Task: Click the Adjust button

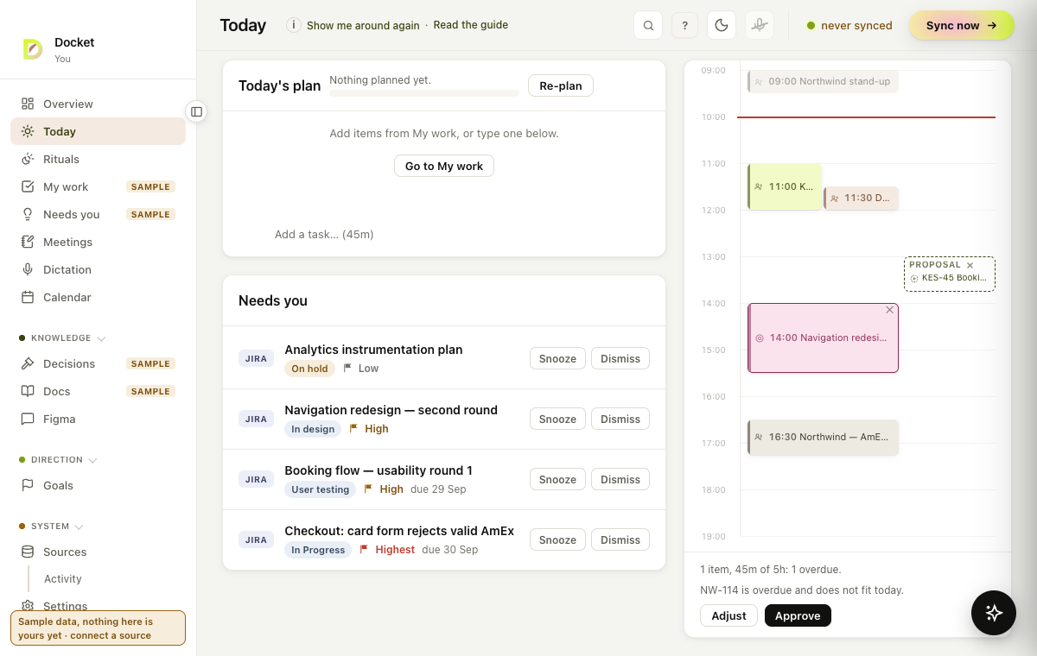Action: (728, 615)
